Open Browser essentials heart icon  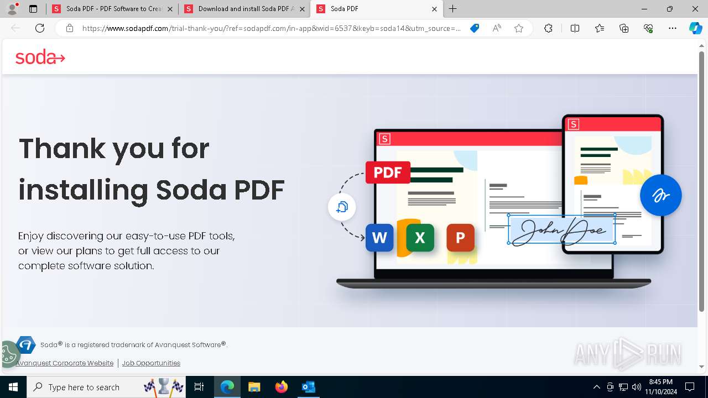click(648, 28)
